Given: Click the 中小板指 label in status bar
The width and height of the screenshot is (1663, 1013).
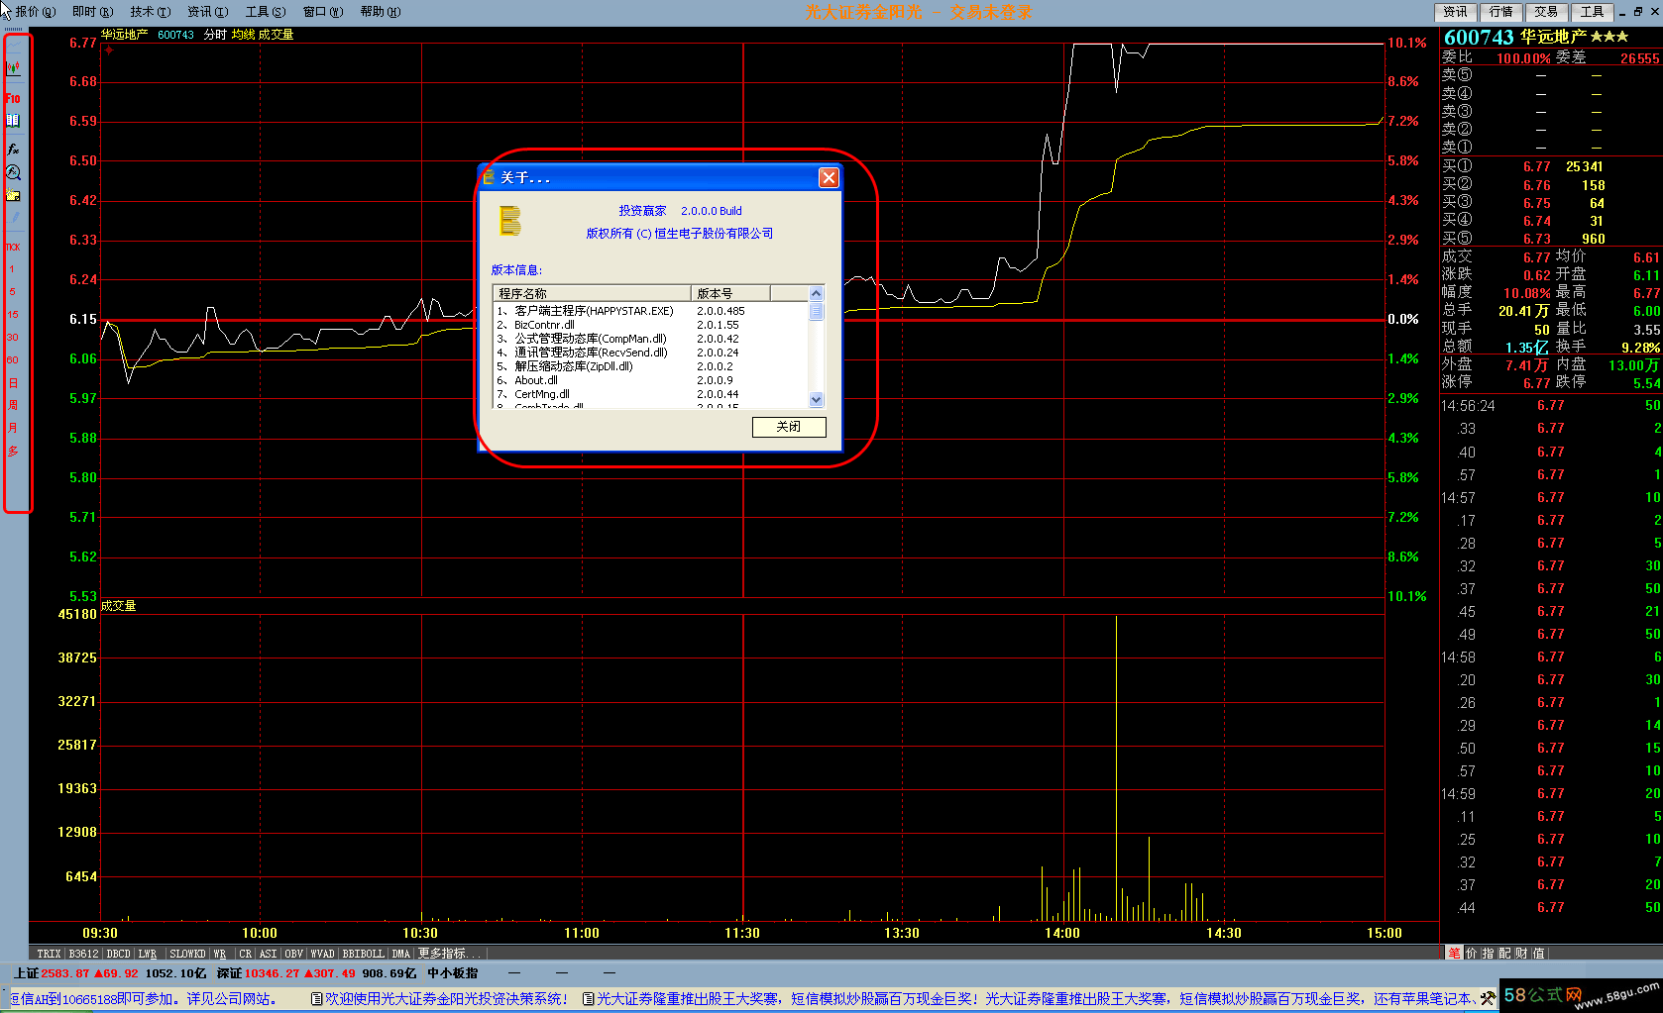Looking at the screenshot, I should (x=453, y=973).
